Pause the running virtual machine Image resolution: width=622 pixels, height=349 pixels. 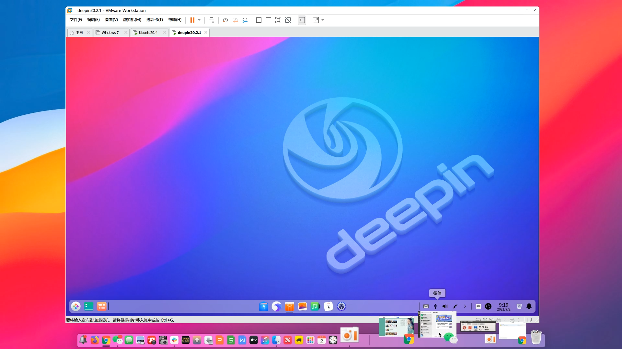point(192,20)
